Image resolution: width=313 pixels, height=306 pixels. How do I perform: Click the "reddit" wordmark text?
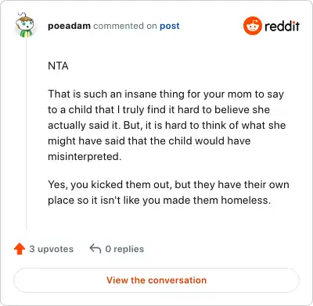(282, 26)
